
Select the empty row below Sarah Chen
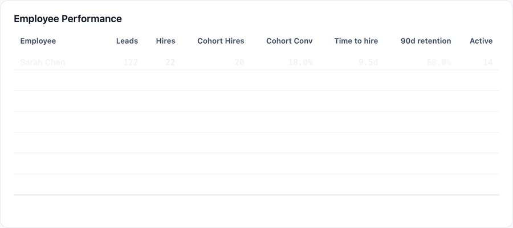pos(256,80)
